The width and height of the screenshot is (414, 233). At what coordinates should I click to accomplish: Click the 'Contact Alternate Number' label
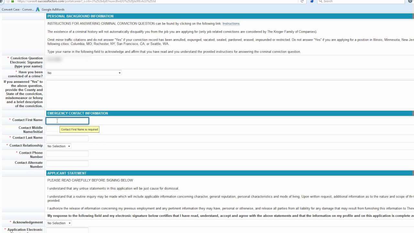[x=29, y=164]
